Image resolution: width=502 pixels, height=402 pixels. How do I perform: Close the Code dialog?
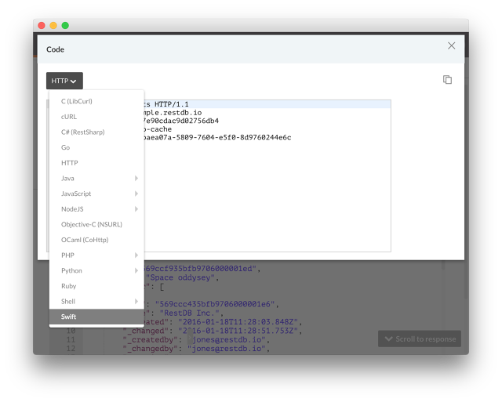pyautogui.click(x=452, y=45)
